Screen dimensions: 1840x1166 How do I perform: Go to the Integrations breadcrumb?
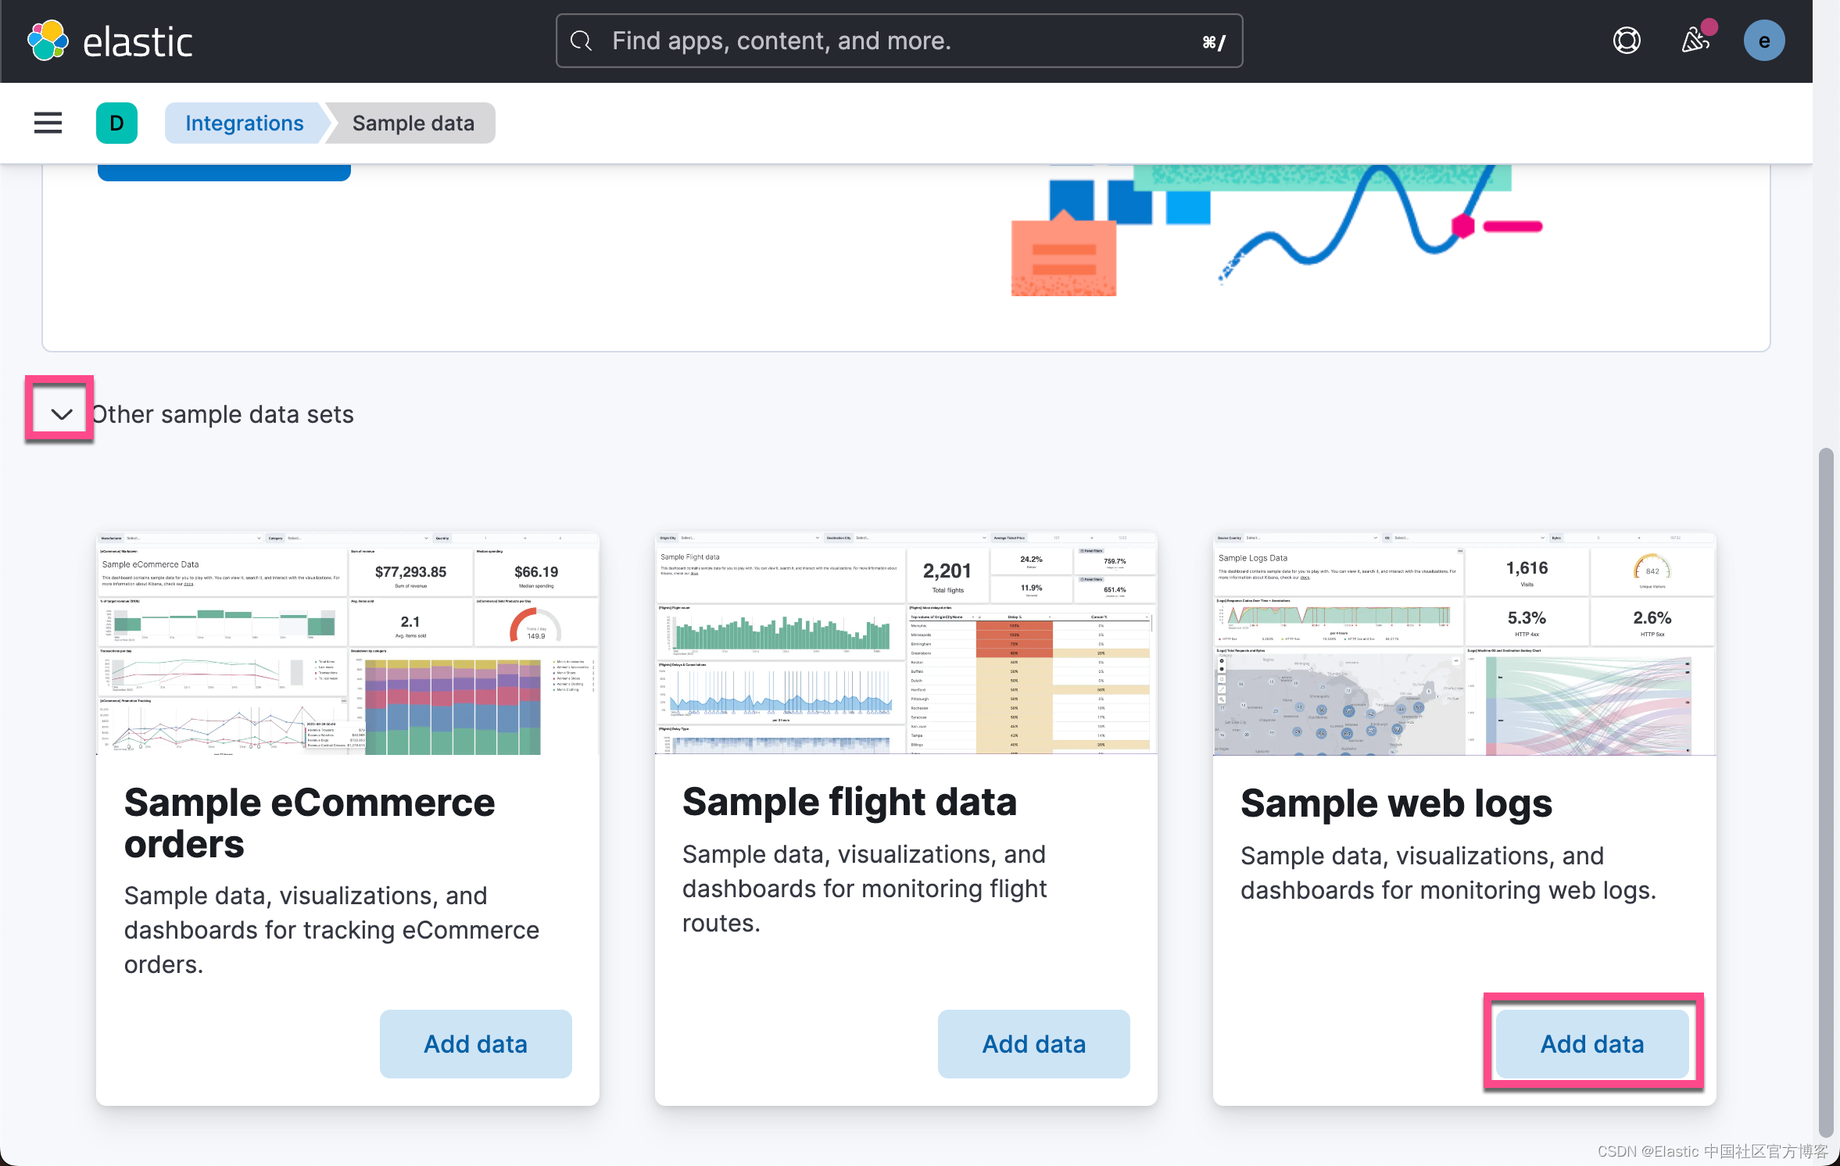coord(245,123)
